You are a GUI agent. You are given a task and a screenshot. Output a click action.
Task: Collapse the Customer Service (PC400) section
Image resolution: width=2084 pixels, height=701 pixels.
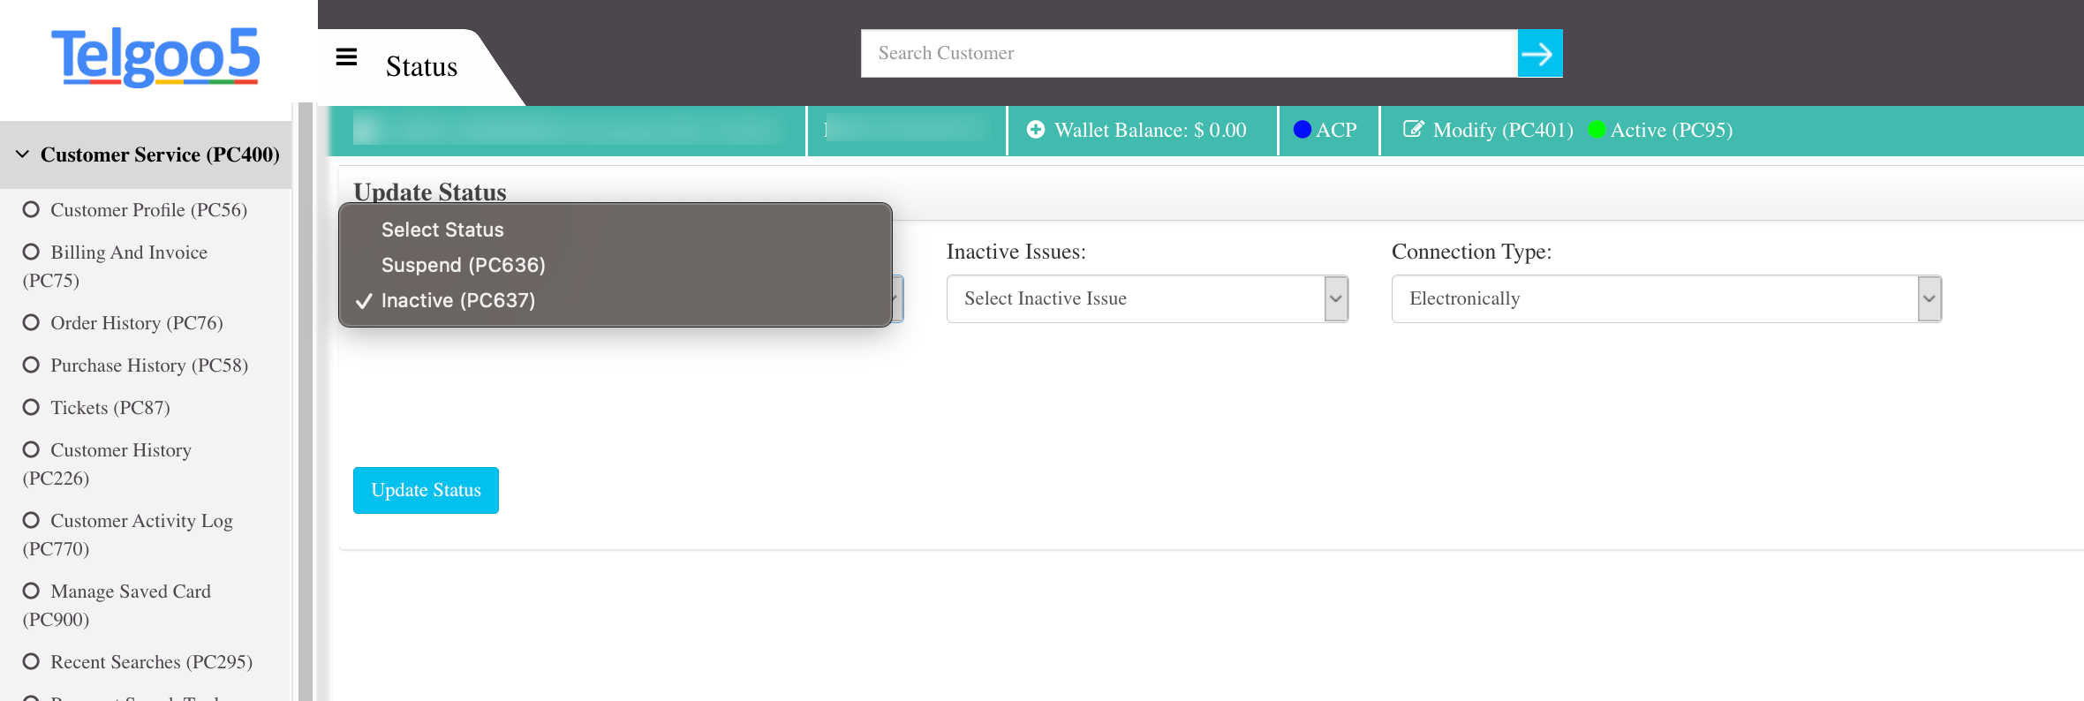tap(146, 155)
